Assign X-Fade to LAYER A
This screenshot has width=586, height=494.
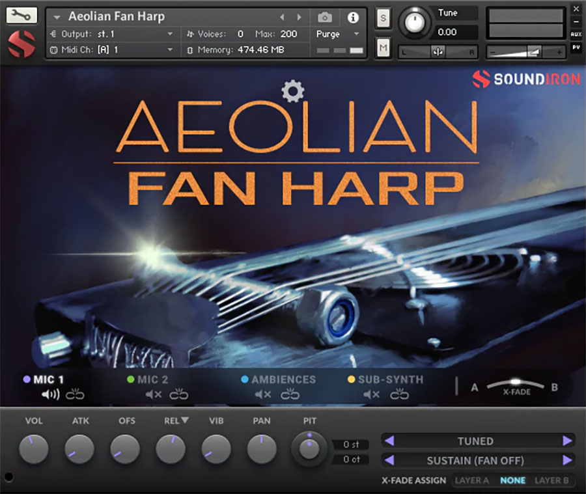pos(471,480)
